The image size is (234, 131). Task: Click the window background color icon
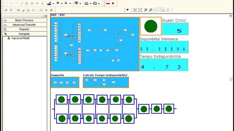(76, 3)
